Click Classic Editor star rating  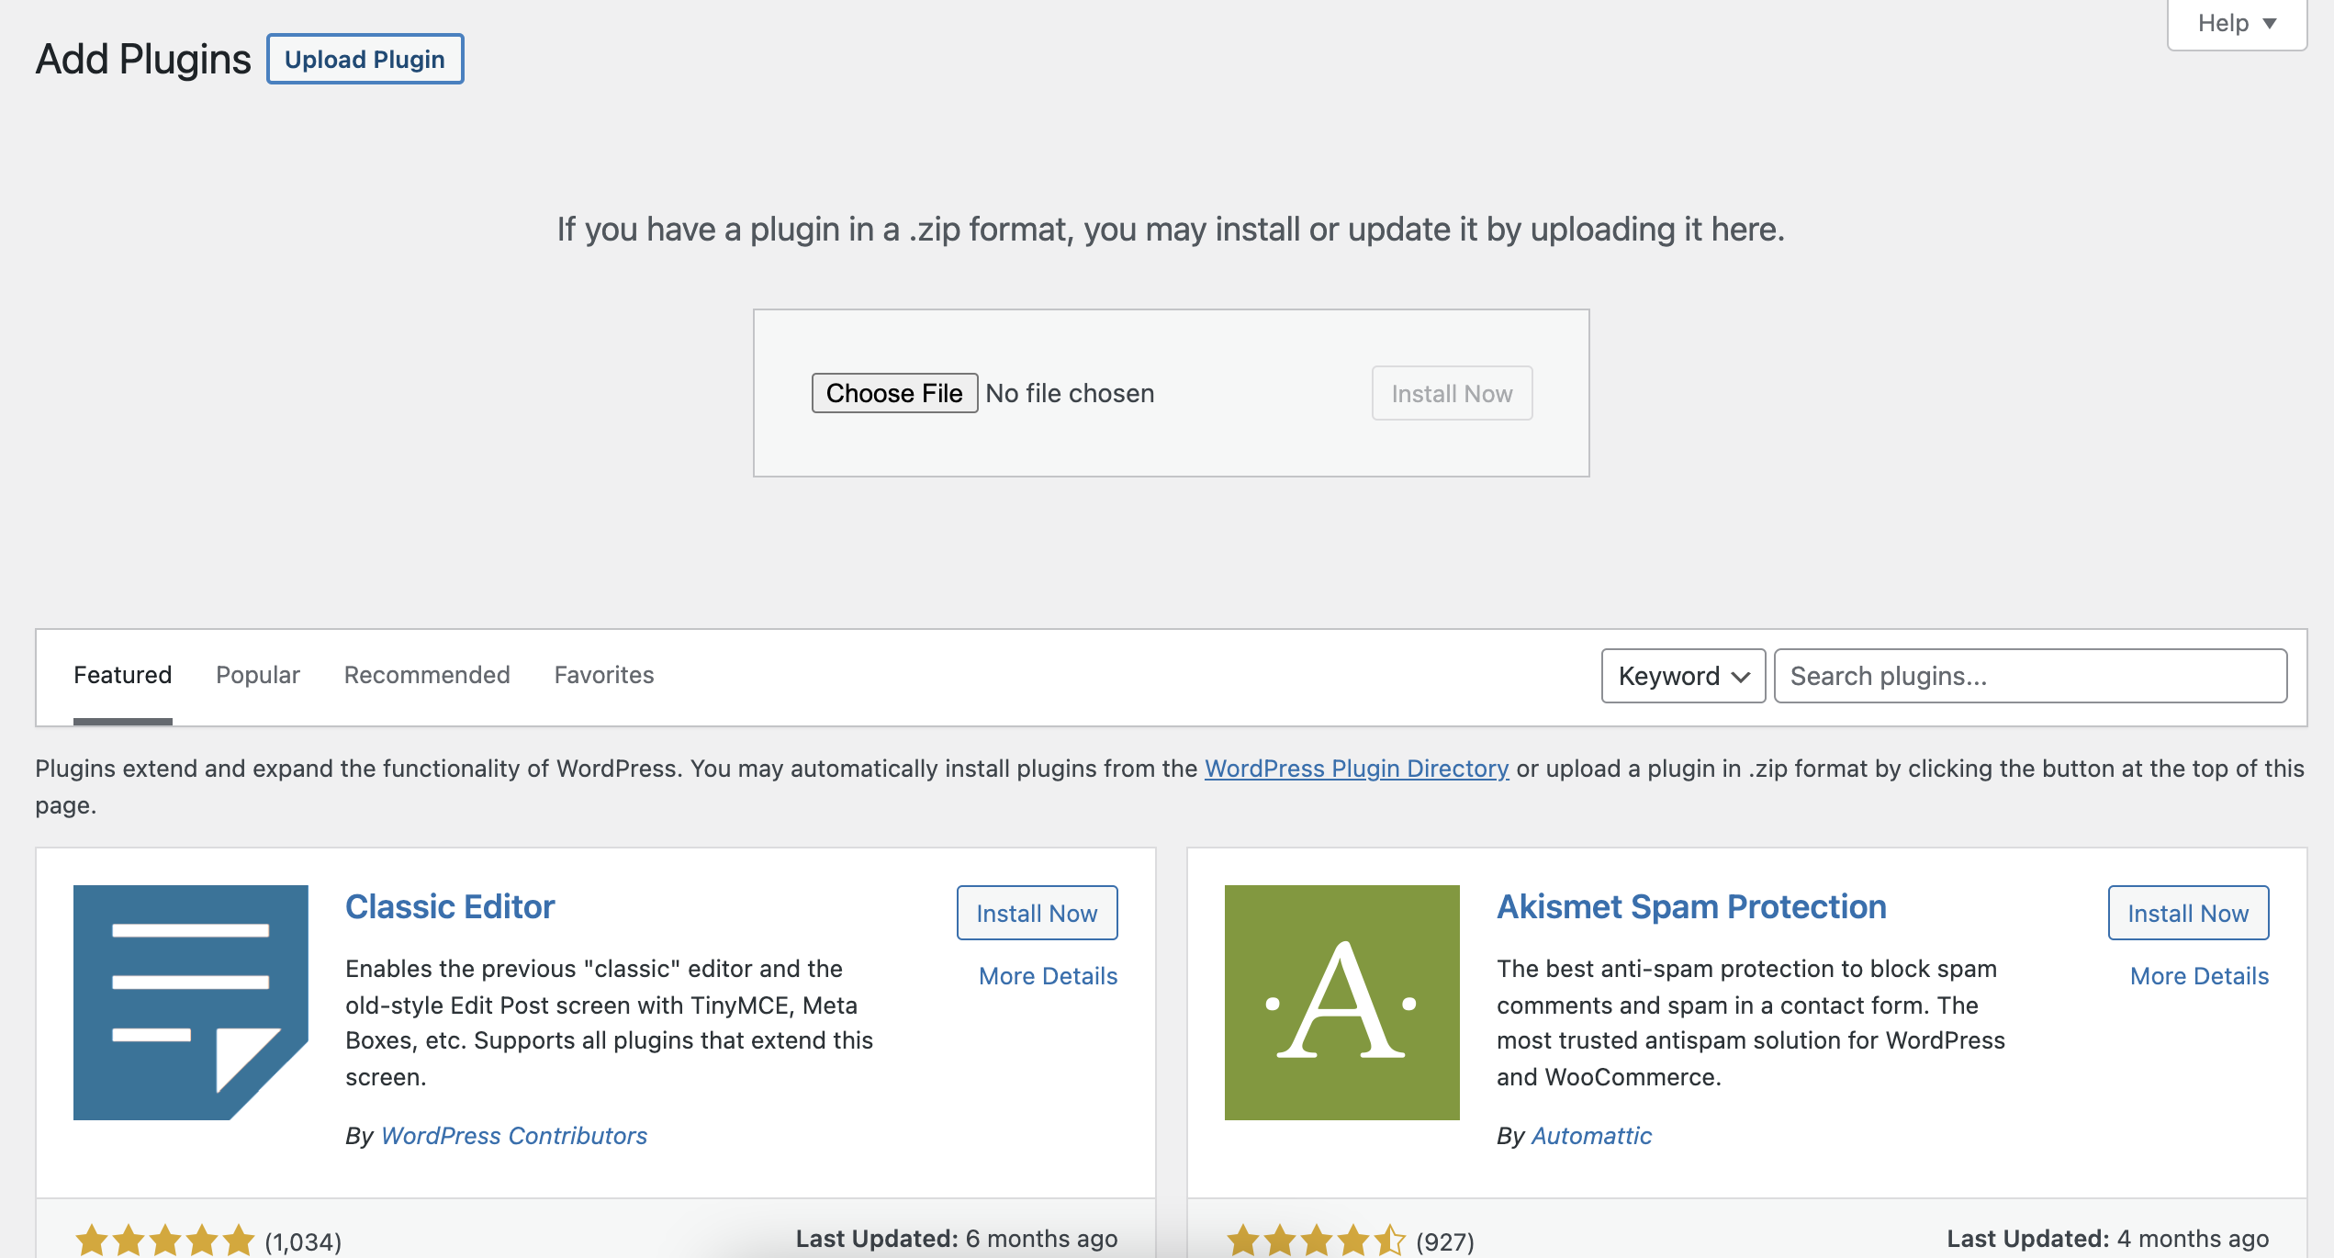point(164,1241)
